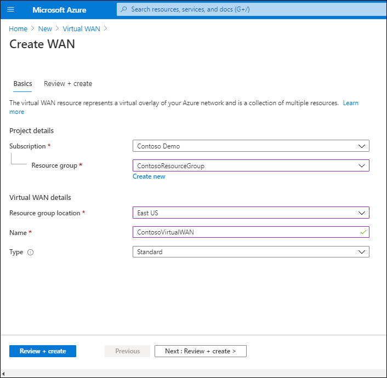The height and width of the screenshot is (378, 387).
Task: Open the Type dropdown Standard
Action: tap(251, 251)
